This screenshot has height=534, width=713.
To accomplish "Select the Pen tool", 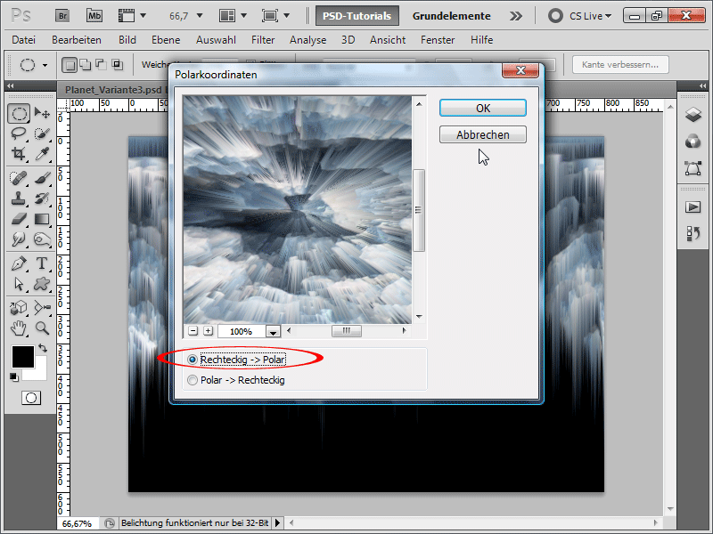I will tap(19, 263).
